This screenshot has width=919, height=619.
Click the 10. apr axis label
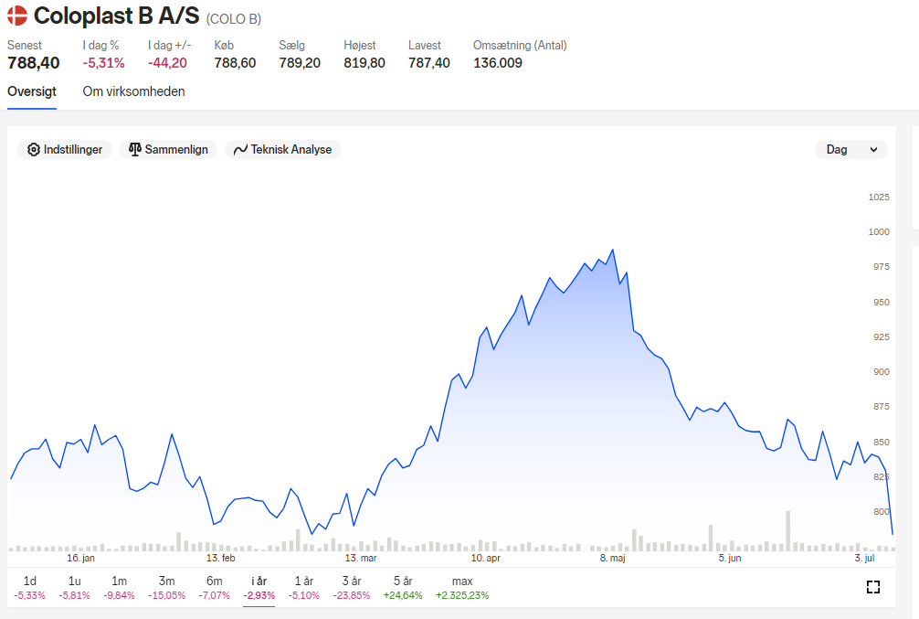click(x=486, y=558)
